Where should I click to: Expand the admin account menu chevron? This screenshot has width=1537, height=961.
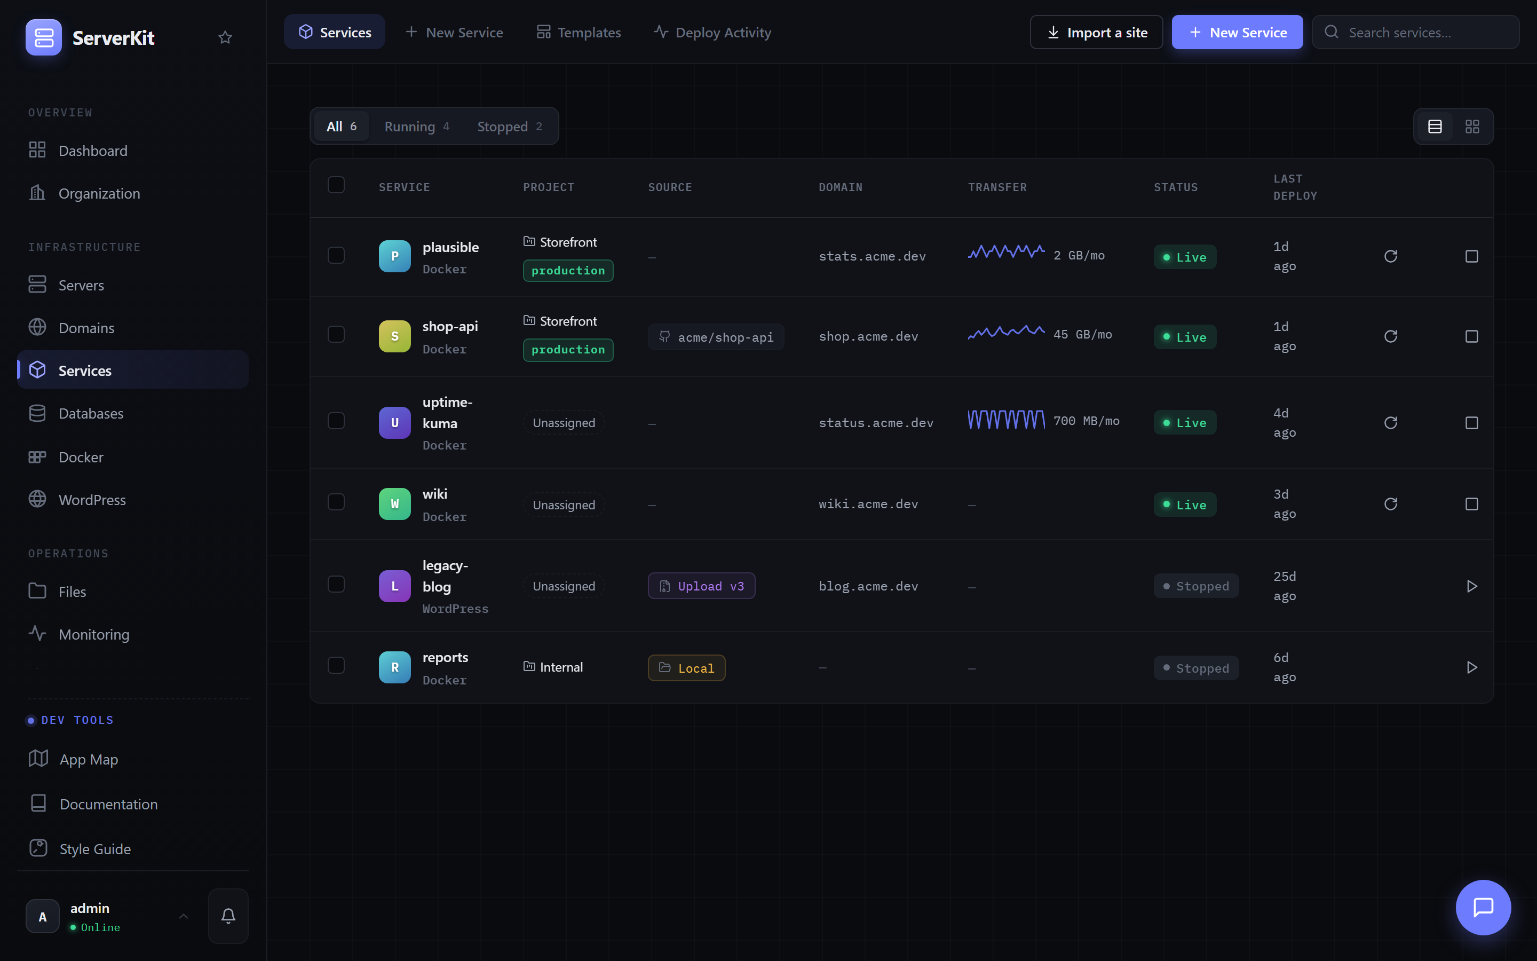coord(183,916)
